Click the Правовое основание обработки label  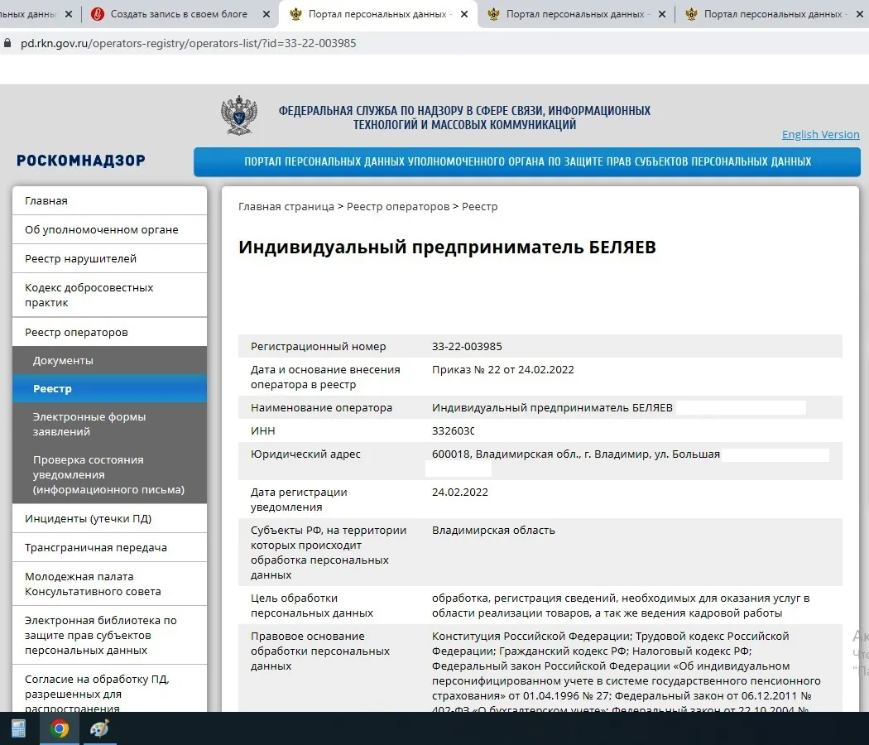[x=319, y=651]
